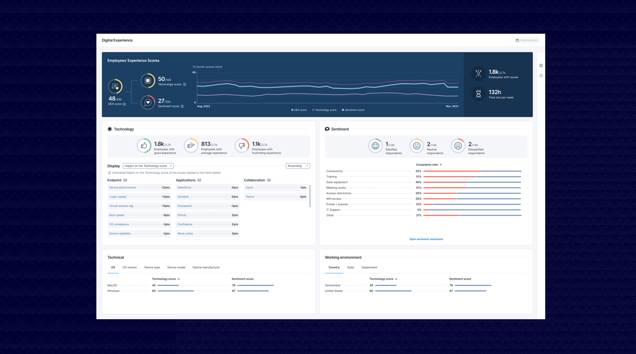Viewport: 636px width, 354px height.
Task: Click the Collaboration list scrollbar
Action: pos(310,196)
